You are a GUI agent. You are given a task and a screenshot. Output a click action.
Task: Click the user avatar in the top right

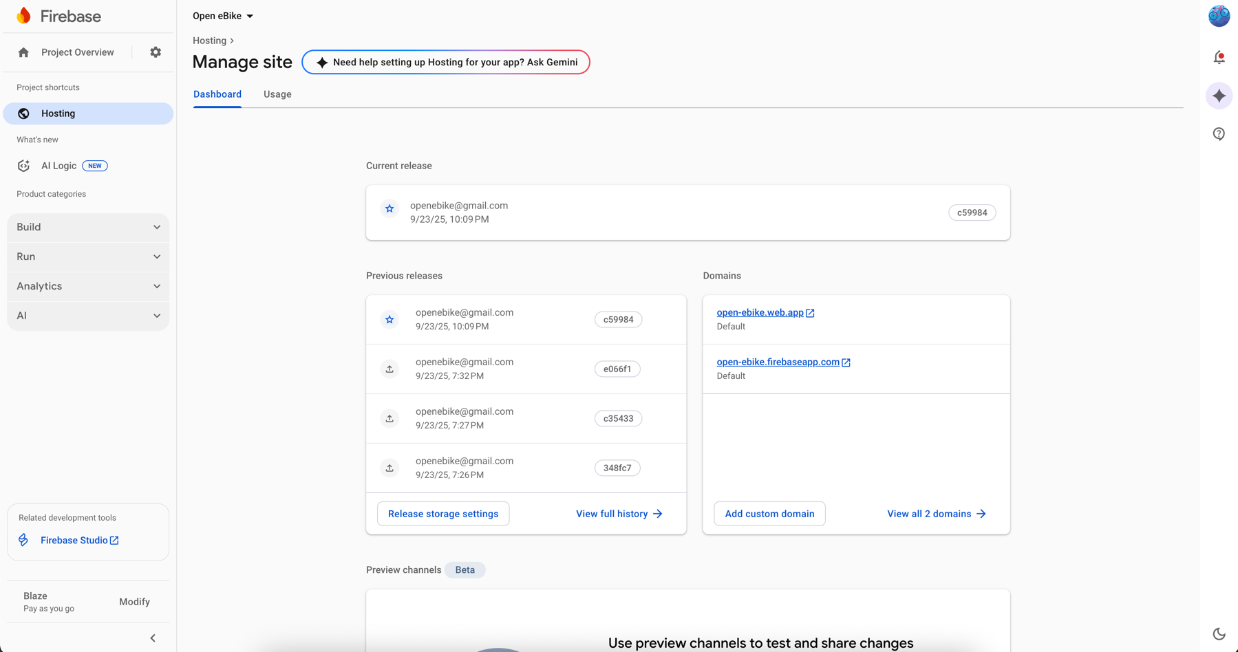(x=1218, y=16)
